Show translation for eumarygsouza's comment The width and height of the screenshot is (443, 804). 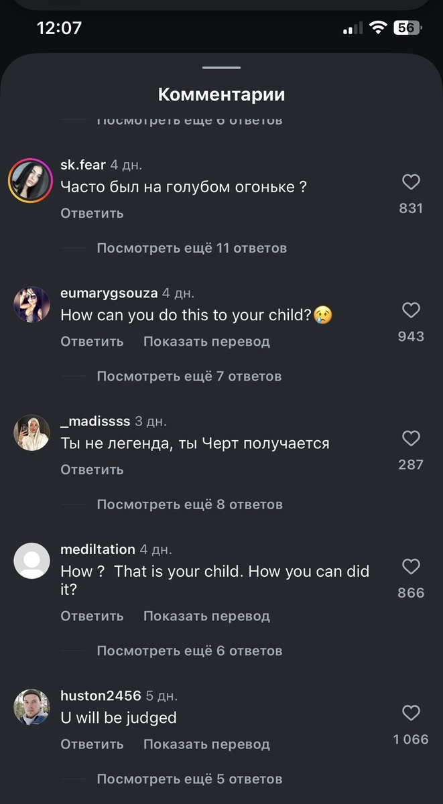coord(206,341)
